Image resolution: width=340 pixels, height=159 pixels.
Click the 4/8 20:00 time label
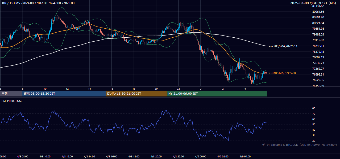tap(156, 157)
